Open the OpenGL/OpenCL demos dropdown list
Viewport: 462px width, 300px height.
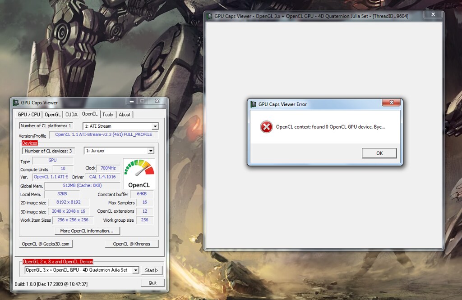click(135, 270)
